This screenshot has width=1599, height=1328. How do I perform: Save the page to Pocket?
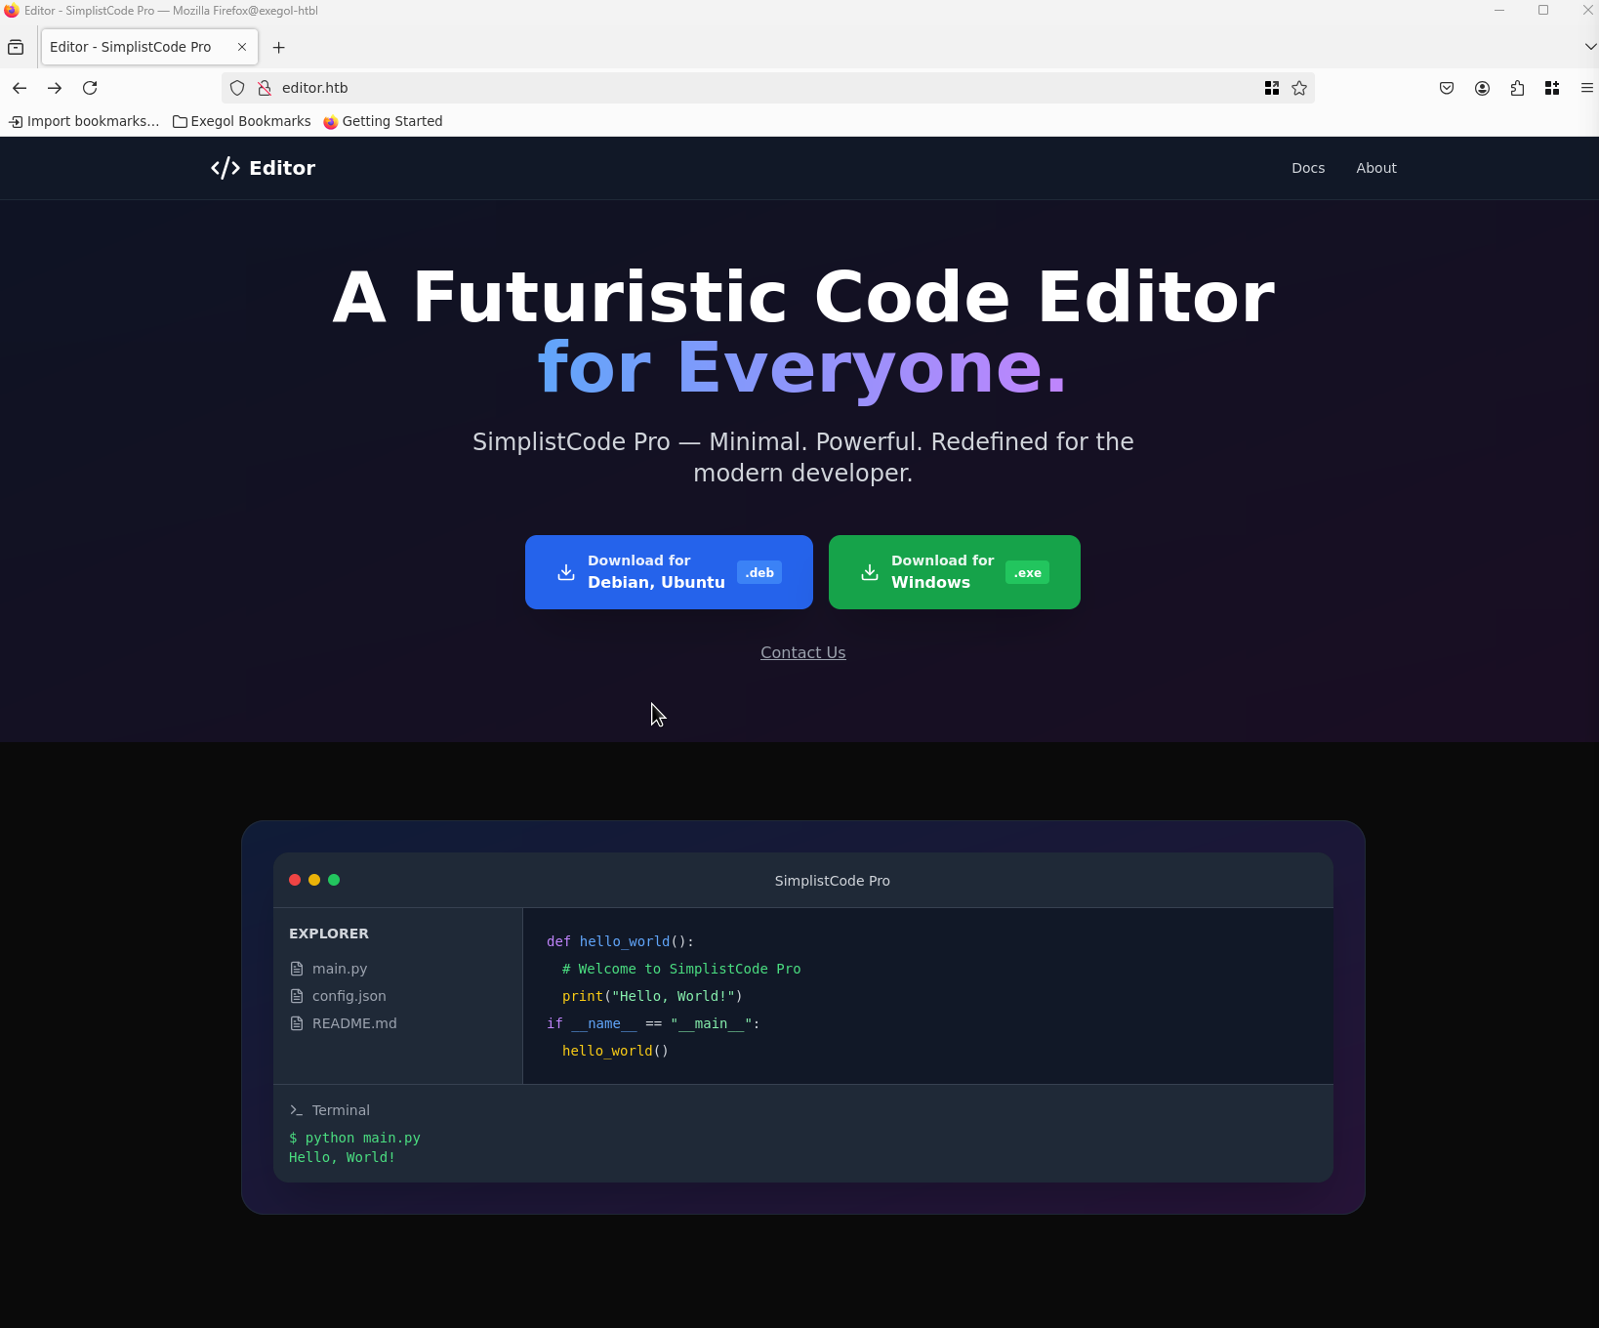click(1447, 88)
